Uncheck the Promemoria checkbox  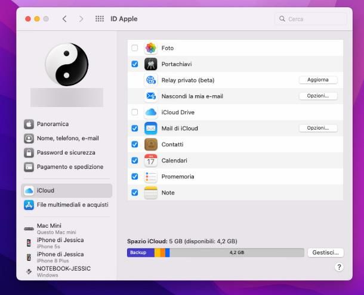[135, 177]
